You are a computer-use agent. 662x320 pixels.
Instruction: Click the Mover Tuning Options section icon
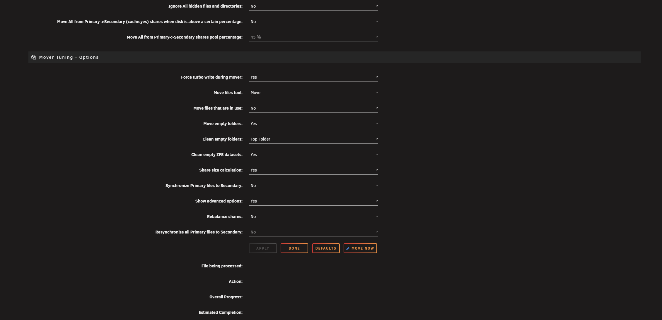pos(34,57)
